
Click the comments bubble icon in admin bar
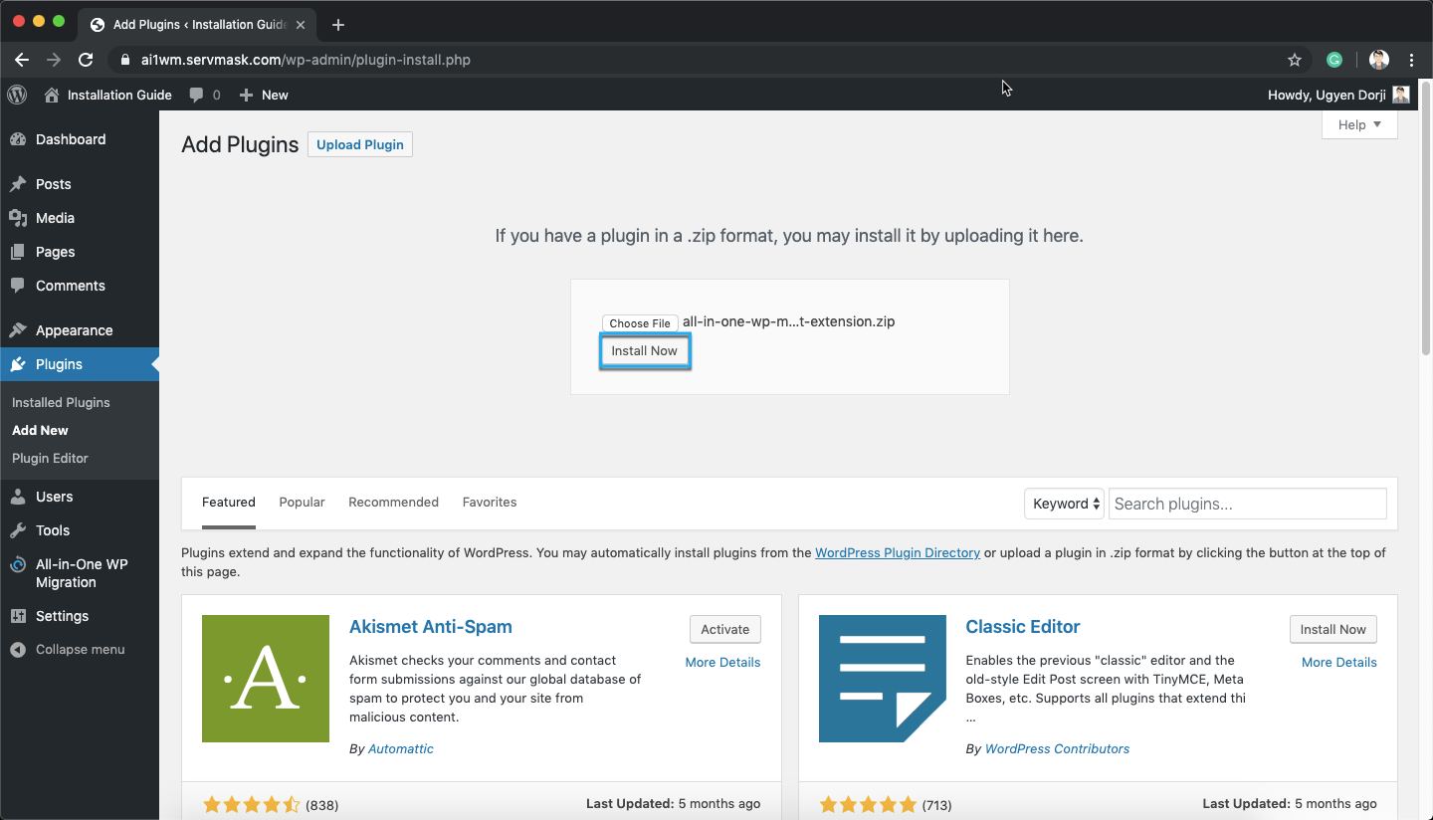click(197, 95)
